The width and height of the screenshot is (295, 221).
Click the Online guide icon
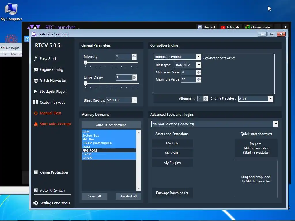click(247, 27)
